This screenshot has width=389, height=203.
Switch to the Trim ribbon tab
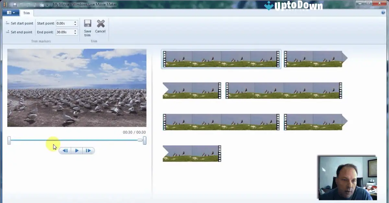click(x=27, y=13)
